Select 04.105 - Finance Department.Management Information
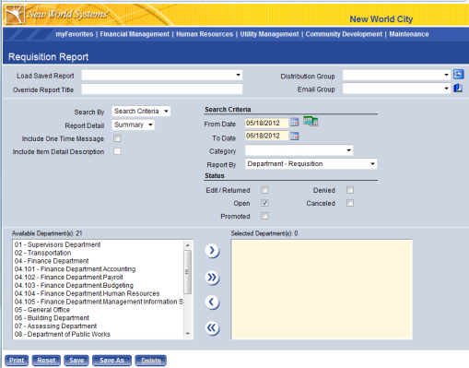The width and height of the screenshot is (469, 368). (99, 302)
